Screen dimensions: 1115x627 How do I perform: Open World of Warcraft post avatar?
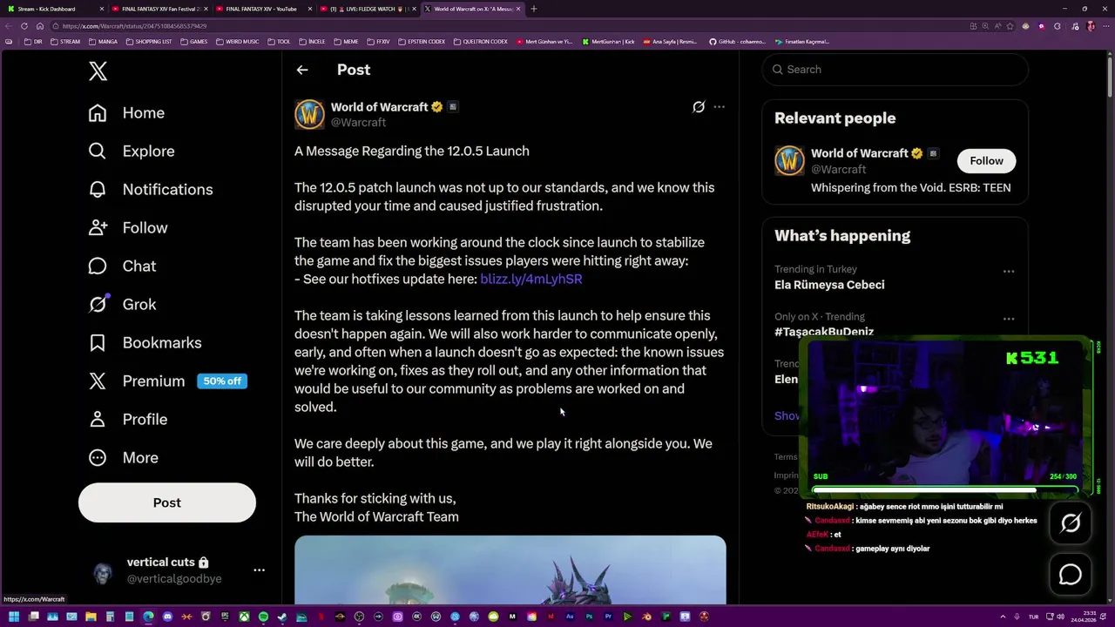coord(309,114)
